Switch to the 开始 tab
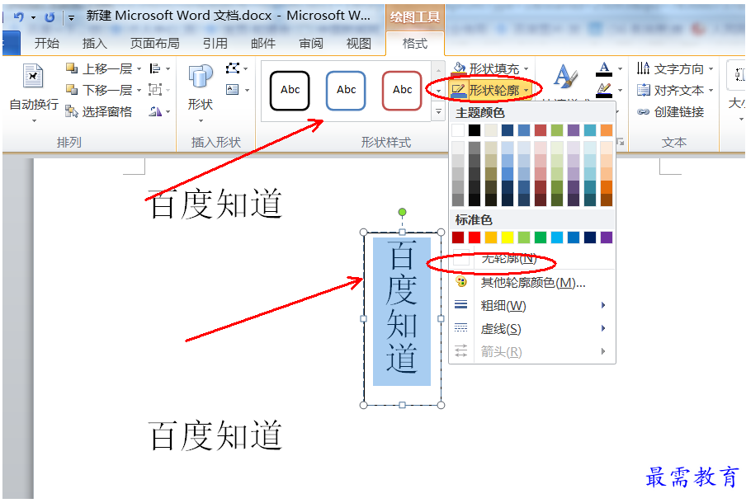Screen dimensions: 746x503 [x=46, y=44]
